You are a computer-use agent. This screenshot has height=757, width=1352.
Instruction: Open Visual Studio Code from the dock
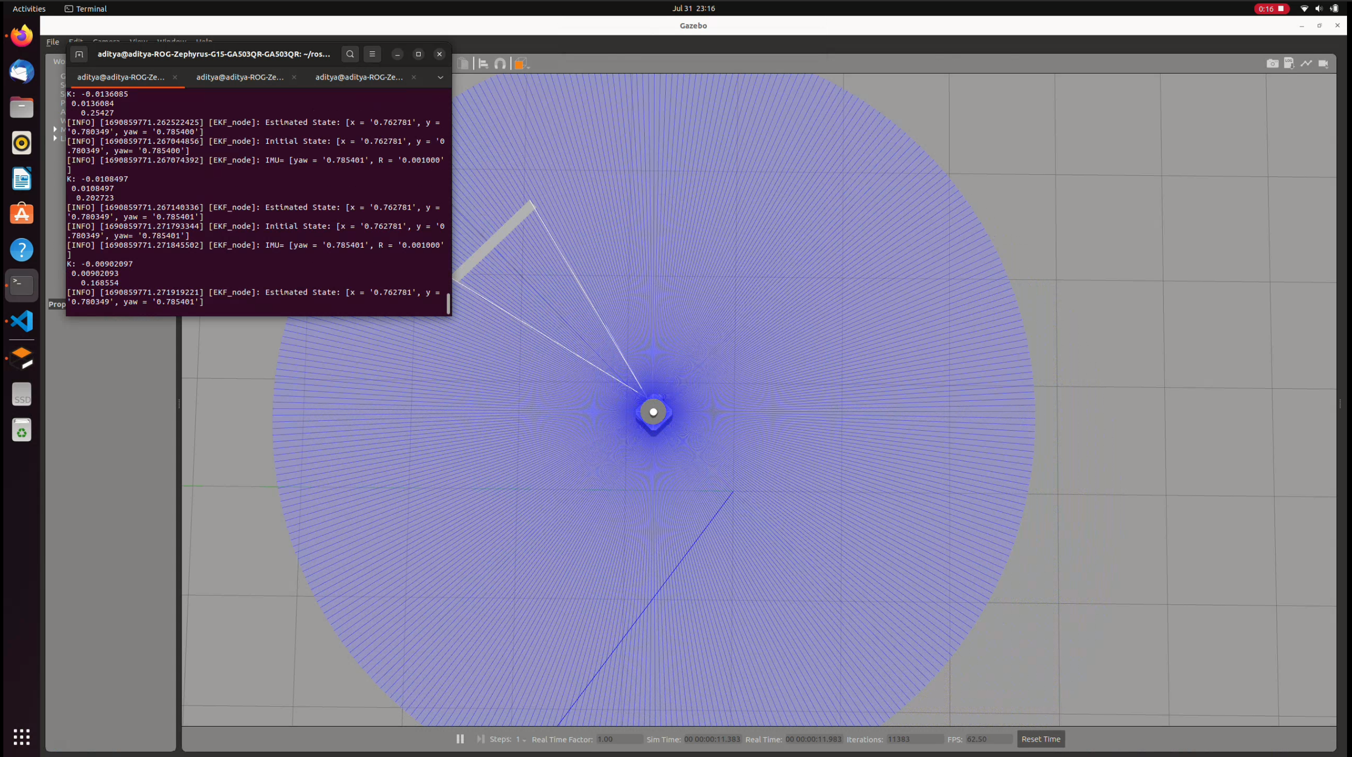click(x=22, y=321)
